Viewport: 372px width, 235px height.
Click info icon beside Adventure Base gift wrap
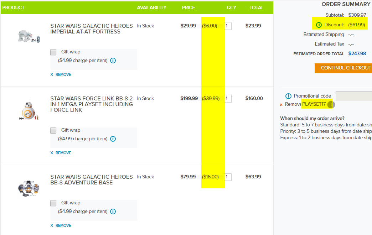coord(113,211)
